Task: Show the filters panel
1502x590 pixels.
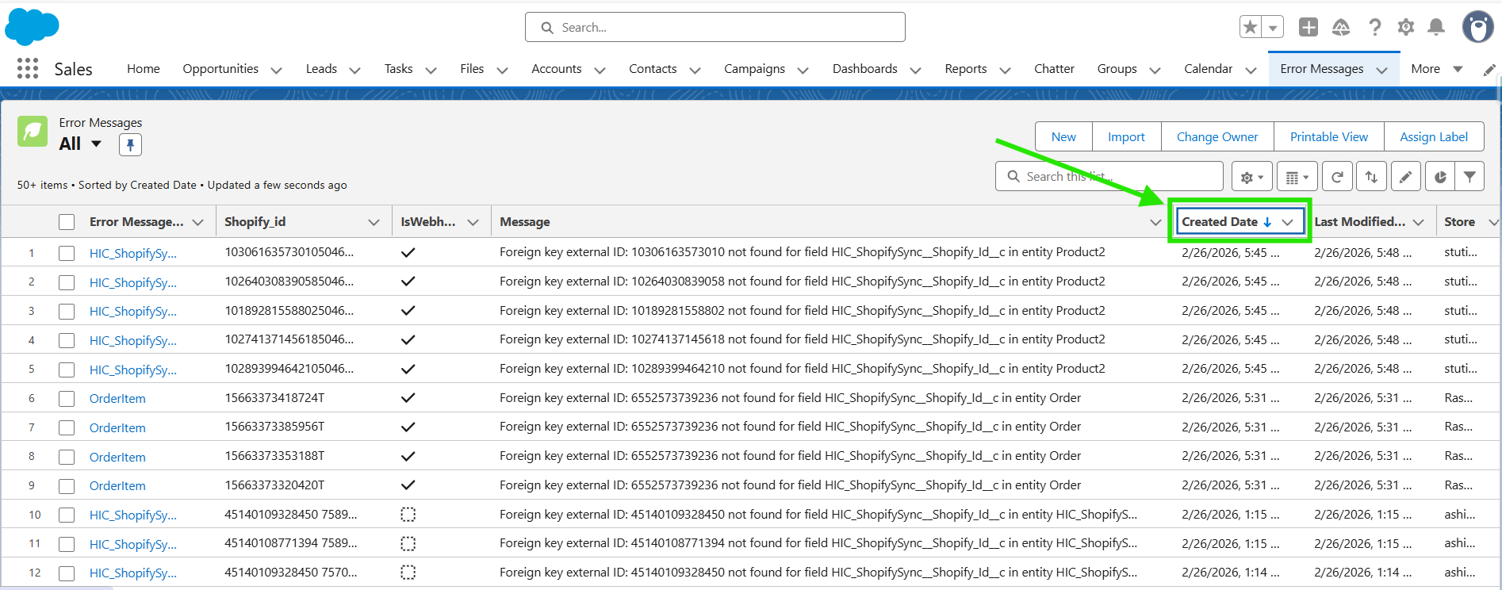Action: click(x=1469, y=177)
